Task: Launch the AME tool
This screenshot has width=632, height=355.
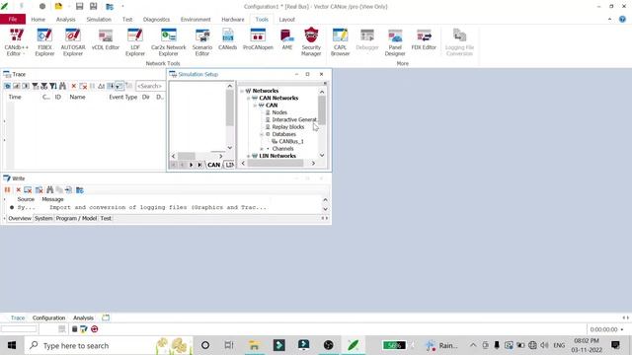Action: [287, 39]
